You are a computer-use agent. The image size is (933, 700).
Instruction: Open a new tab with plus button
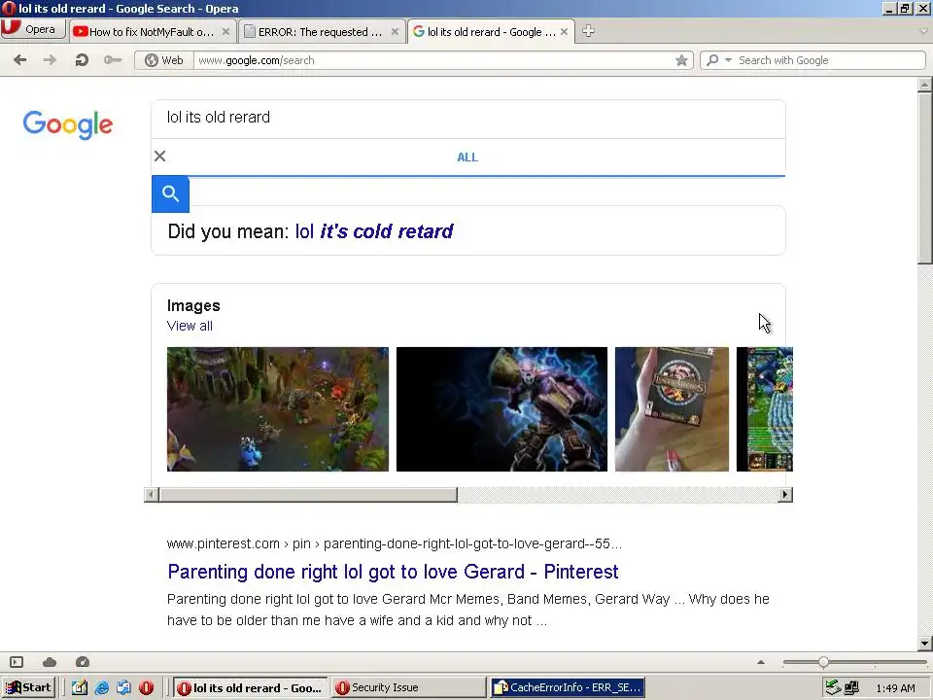pos(588,31)
